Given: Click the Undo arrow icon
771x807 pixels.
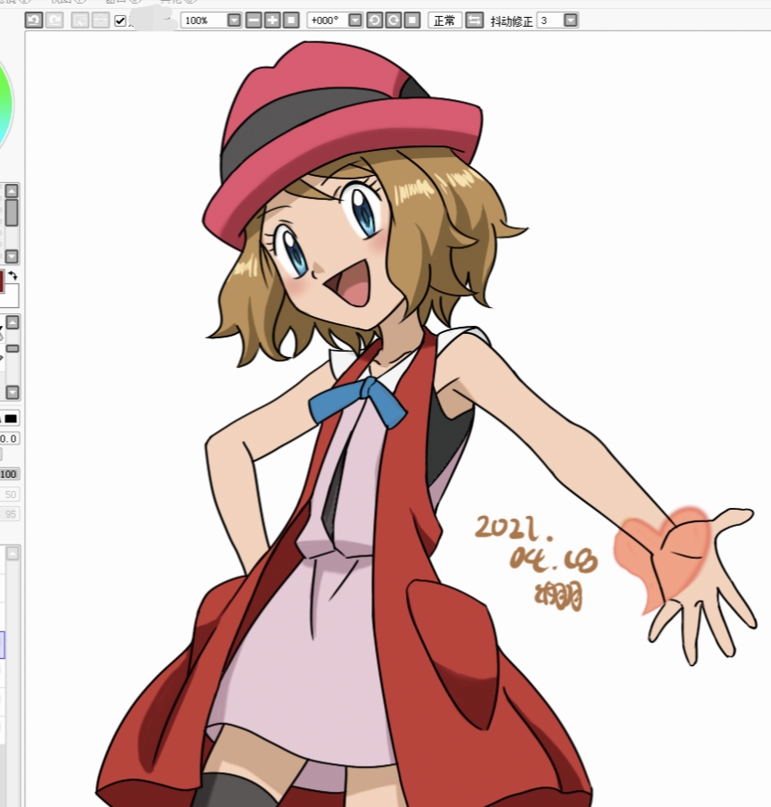Looking at the screenshot, I should click(x=34, y=20).
